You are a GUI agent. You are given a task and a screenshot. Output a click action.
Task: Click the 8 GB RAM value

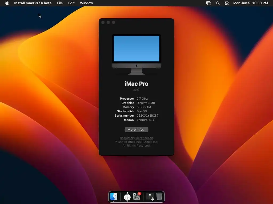(144, 107)
